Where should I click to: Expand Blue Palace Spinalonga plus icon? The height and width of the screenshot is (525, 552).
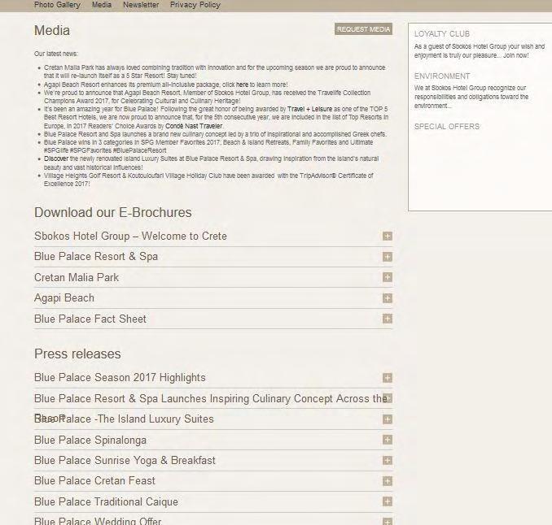[388, 440]
